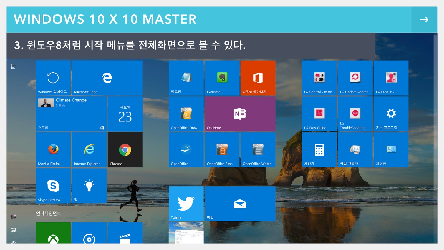Viewport: 444px width, 250px height.
Task: Open LG Easy Guide
Action: click(x=319, y=114)
